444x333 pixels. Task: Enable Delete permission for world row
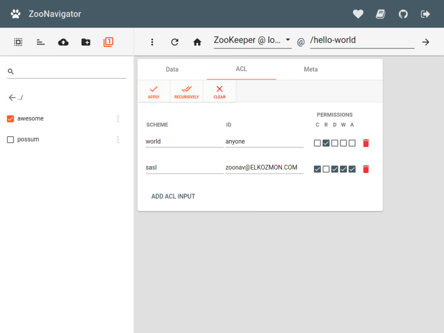click(x=334, y=143)
